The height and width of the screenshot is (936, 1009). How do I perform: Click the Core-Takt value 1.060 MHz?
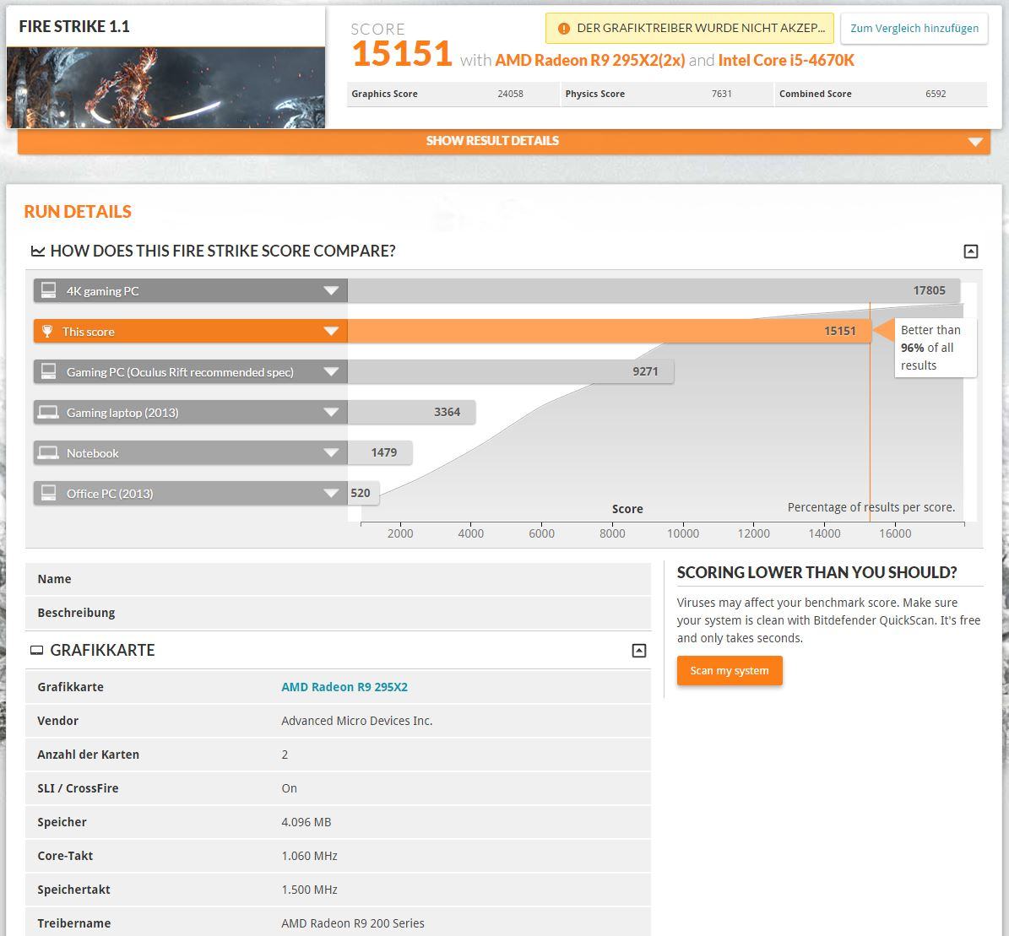pos(310,856)
